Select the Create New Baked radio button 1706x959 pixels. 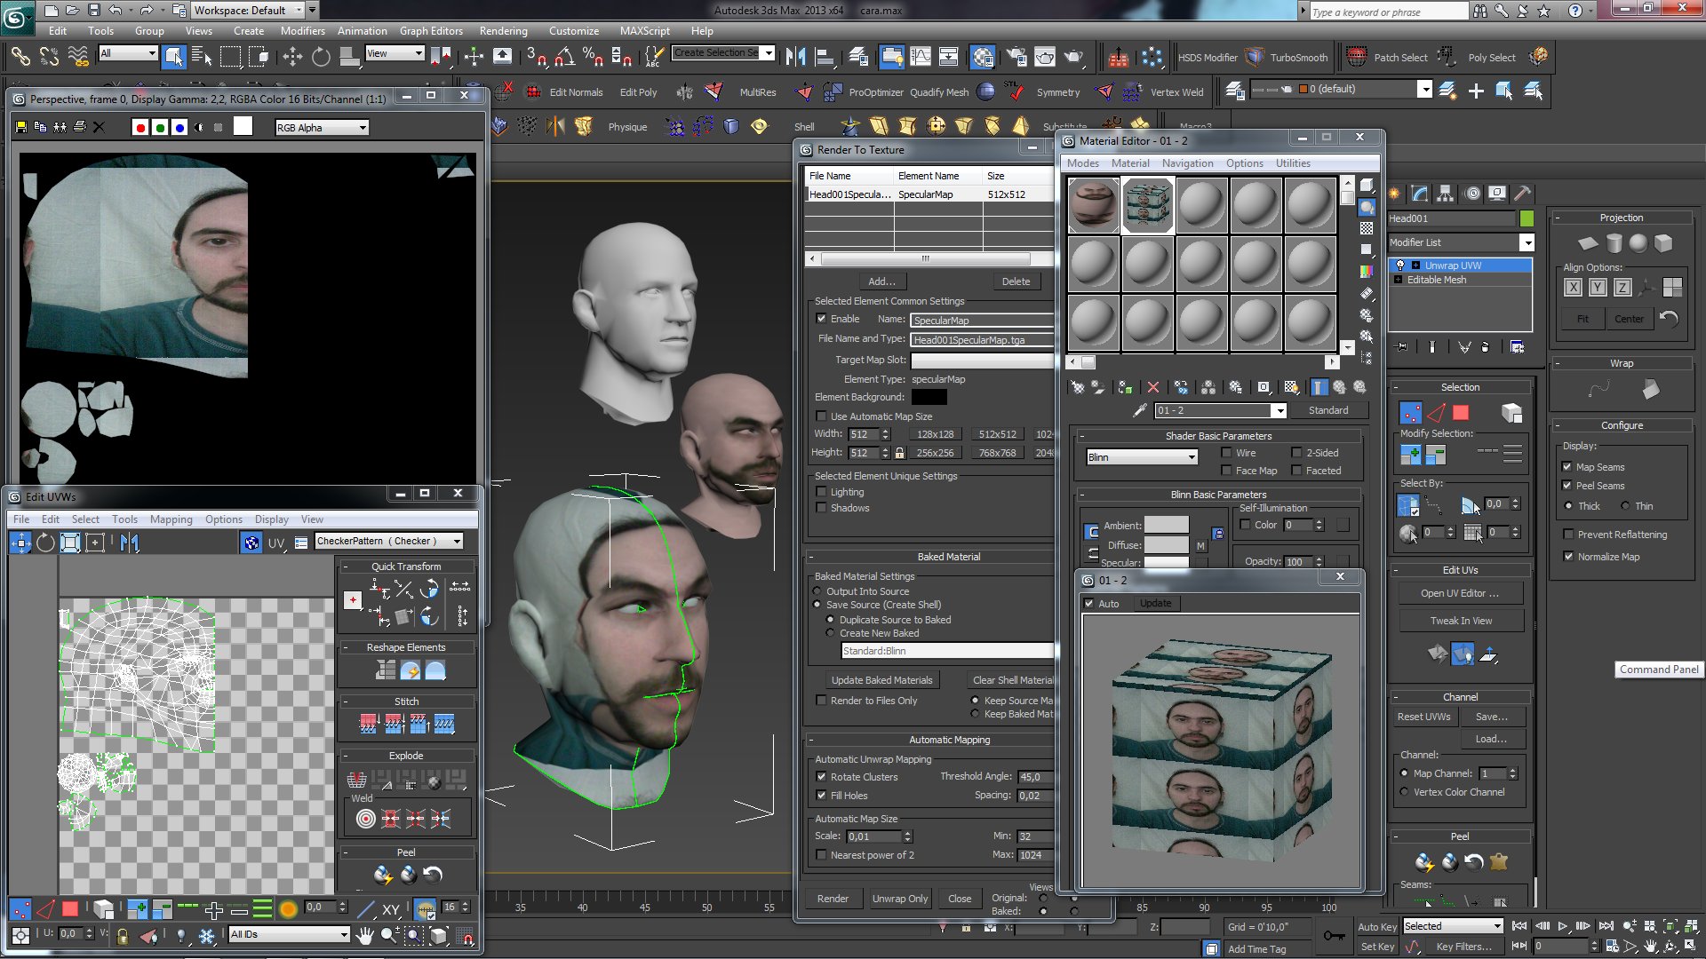coord(831,633)
